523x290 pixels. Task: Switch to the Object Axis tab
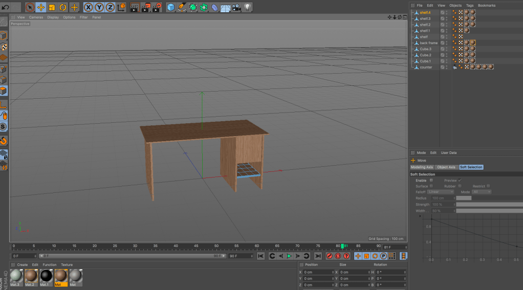(446, 167)
